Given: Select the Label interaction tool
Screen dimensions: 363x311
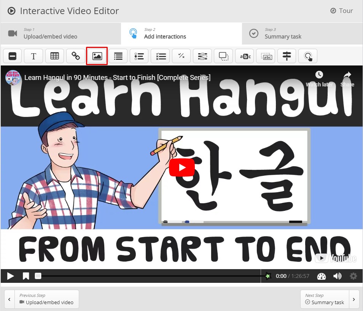Looking at the screenshot, I should coord(13,56).
